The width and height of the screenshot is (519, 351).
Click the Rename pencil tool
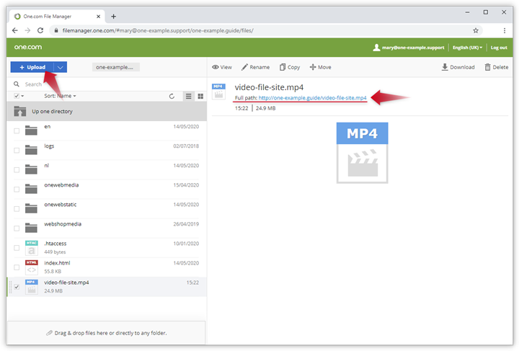pyautogui.click(x=255, y=67)
